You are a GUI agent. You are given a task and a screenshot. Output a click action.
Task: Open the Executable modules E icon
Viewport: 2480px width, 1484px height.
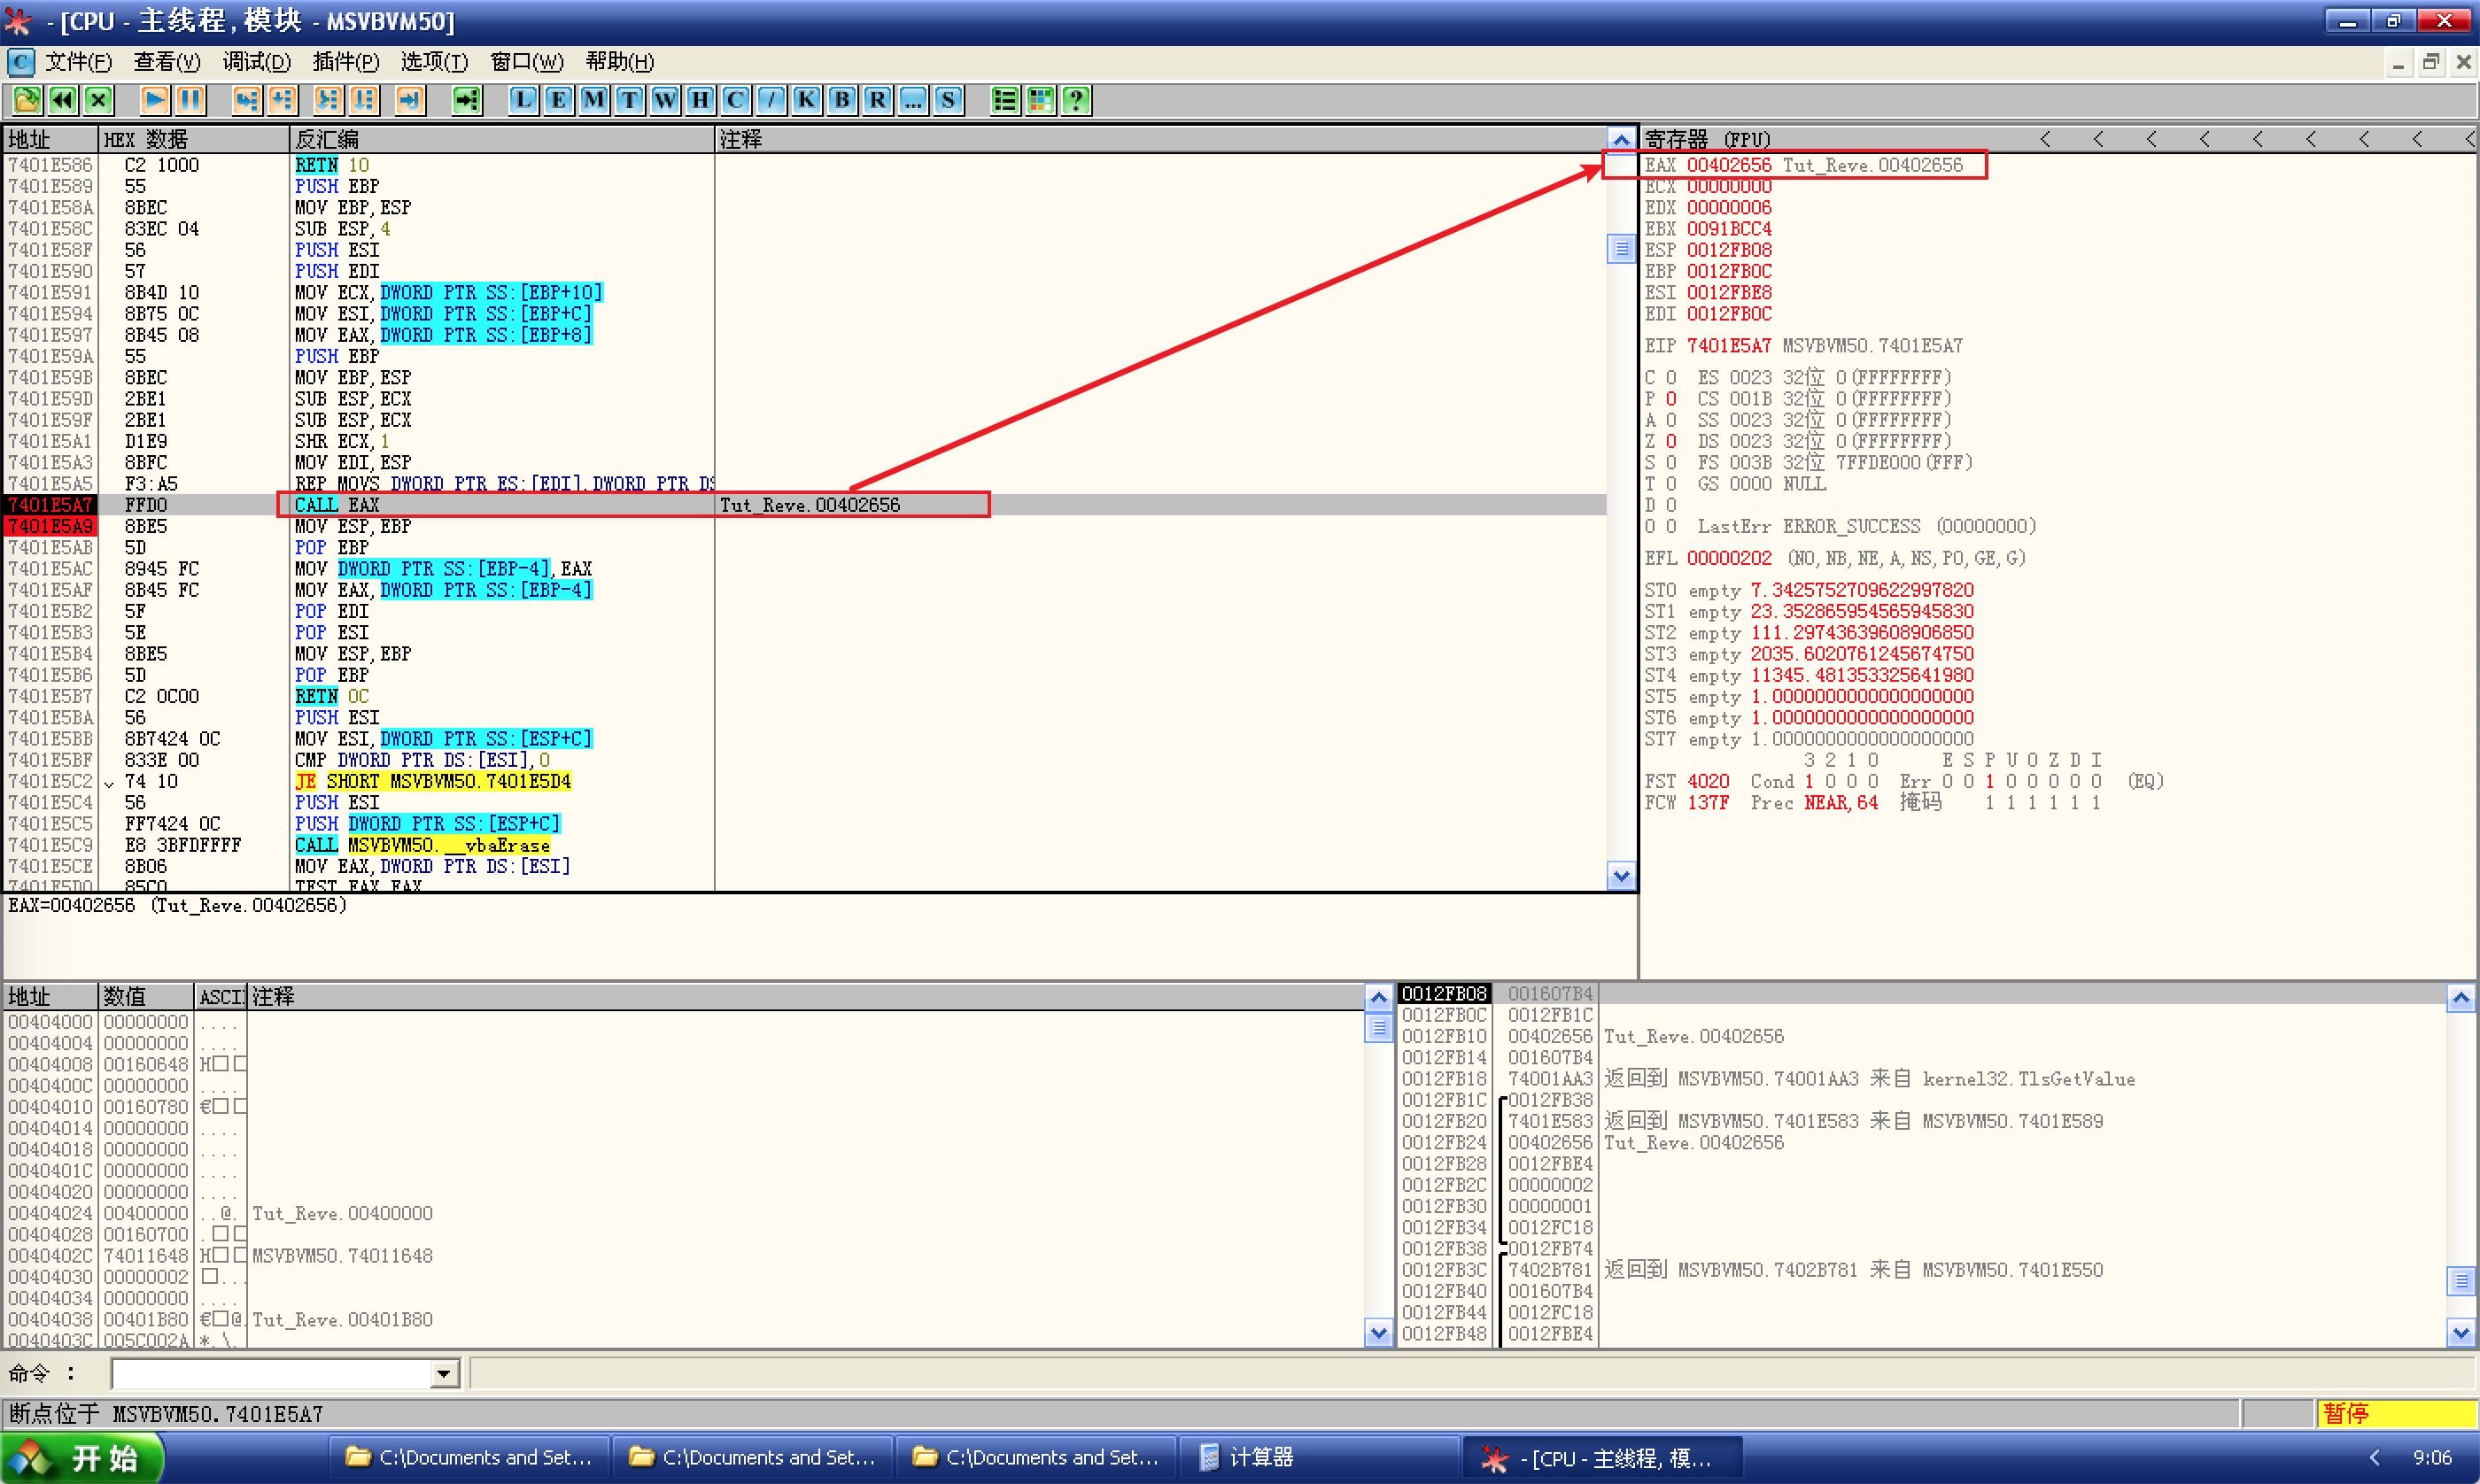558,100
